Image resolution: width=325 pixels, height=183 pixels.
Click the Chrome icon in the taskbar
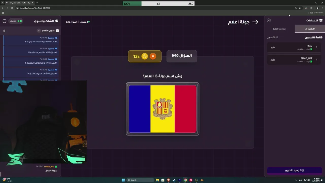(x=185, y=180)
